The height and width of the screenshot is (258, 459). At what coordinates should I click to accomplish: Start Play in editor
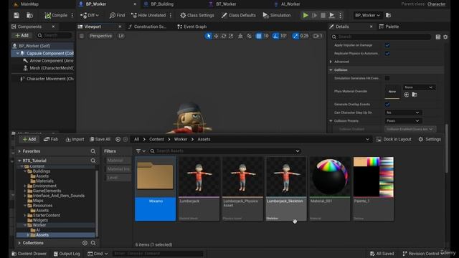coord(306,15)
